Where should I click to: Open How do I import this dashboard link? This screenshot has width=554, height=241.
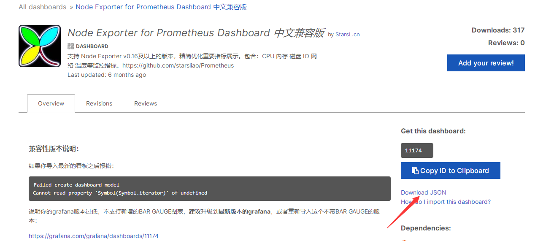pos(446,202)
